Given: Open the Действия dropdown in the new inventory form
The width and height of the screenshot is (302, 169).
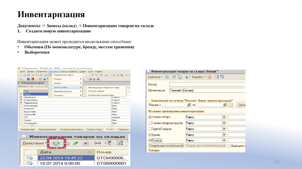Looking at the screenshot, I should coord(155,77).
